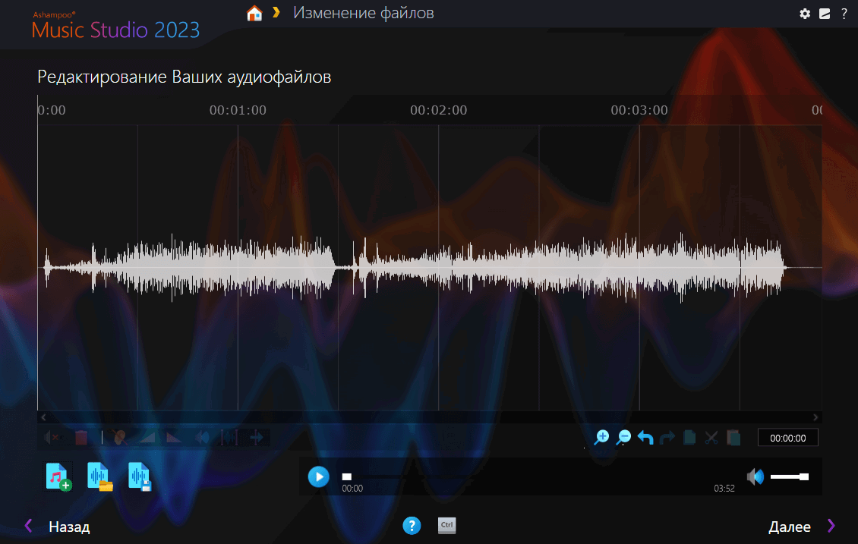Open help with the blue question mark button
This screenshot has width=858, height=544.
412,526
